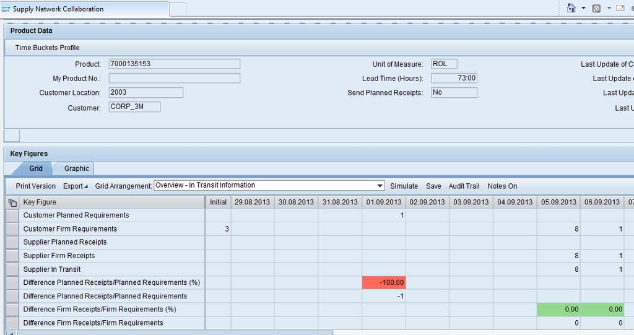
Task: Click the Lead Time field 73:00
Action: 454,78
